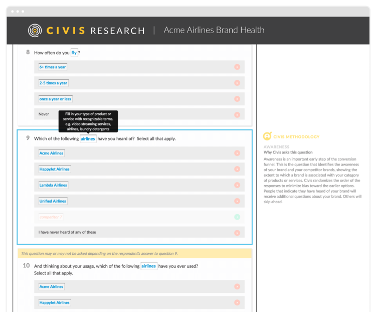The width and height of the screenshot is (376, 312).
Task: Delete Acme Airlines from question 9
Action: [237, 153]
